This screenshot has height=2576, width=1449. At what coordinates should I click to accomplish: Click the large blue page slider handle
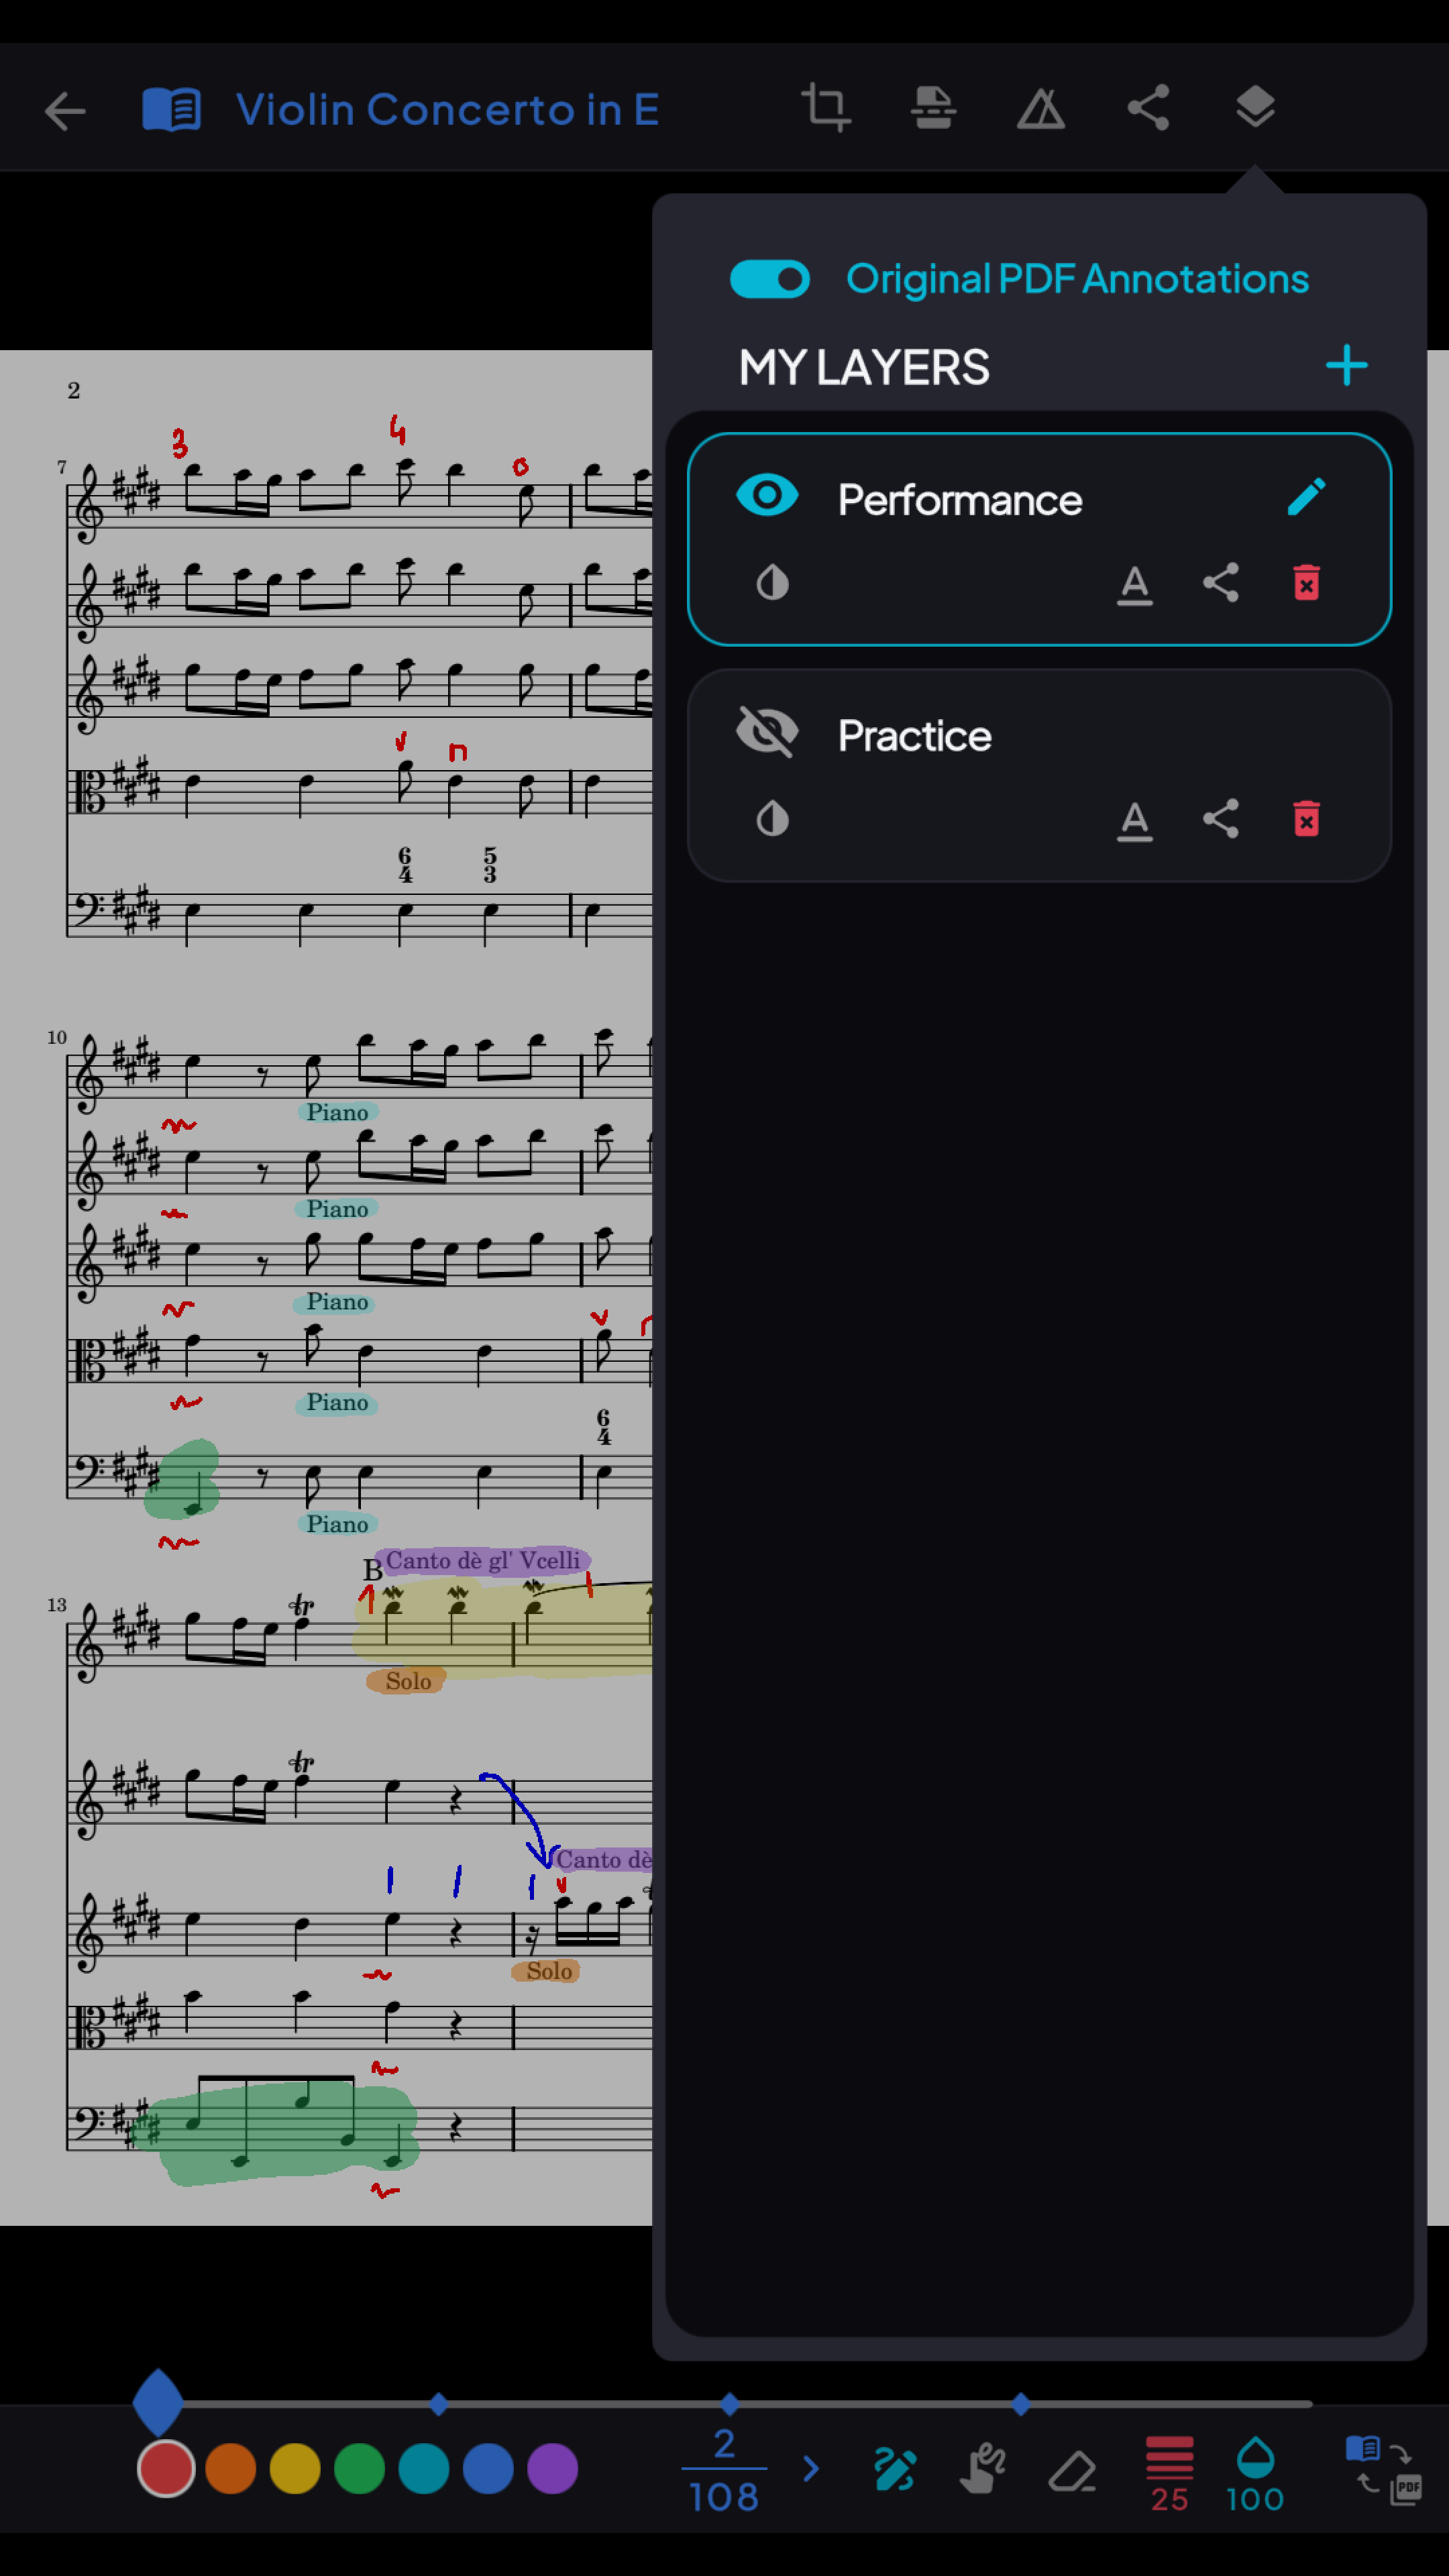(158, 2402)
